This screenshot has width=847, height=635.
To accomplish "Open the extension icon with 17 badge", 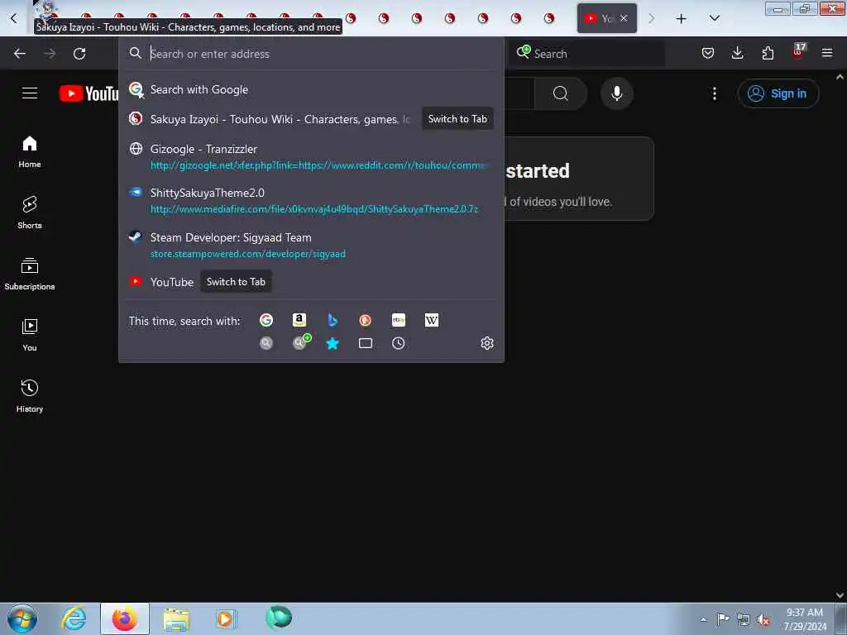I will (798, 52).
